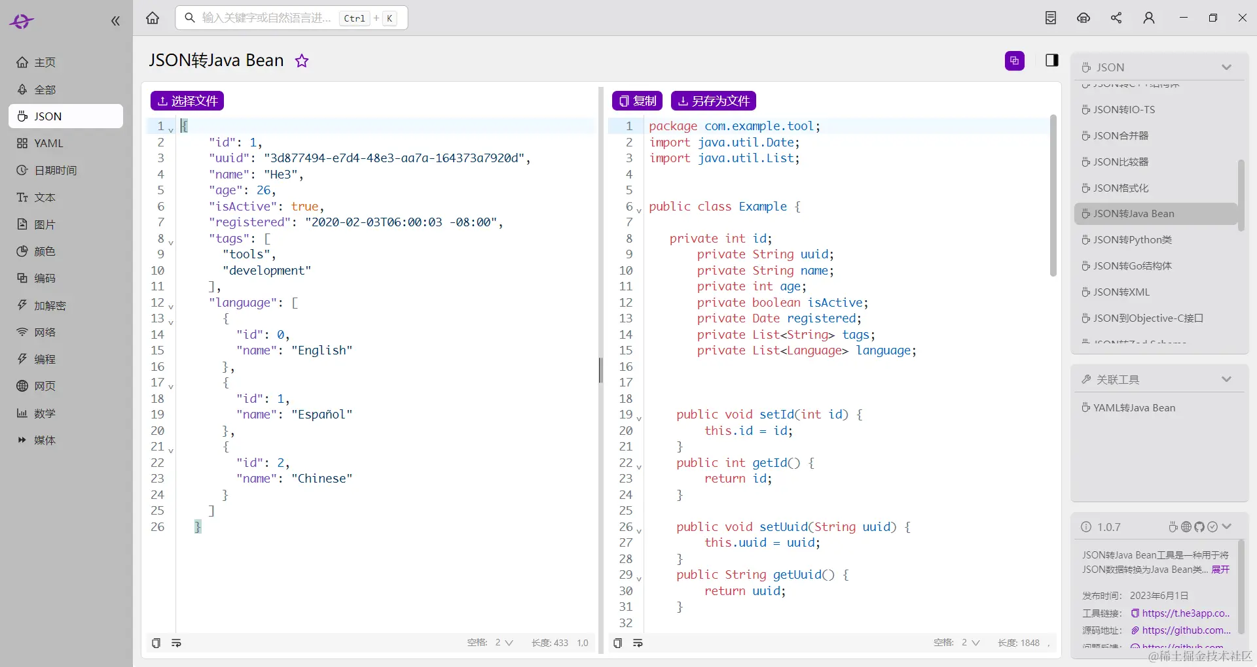Open the chat message icon in the top bar
1257x667 pixels.
click(1084, 18)
